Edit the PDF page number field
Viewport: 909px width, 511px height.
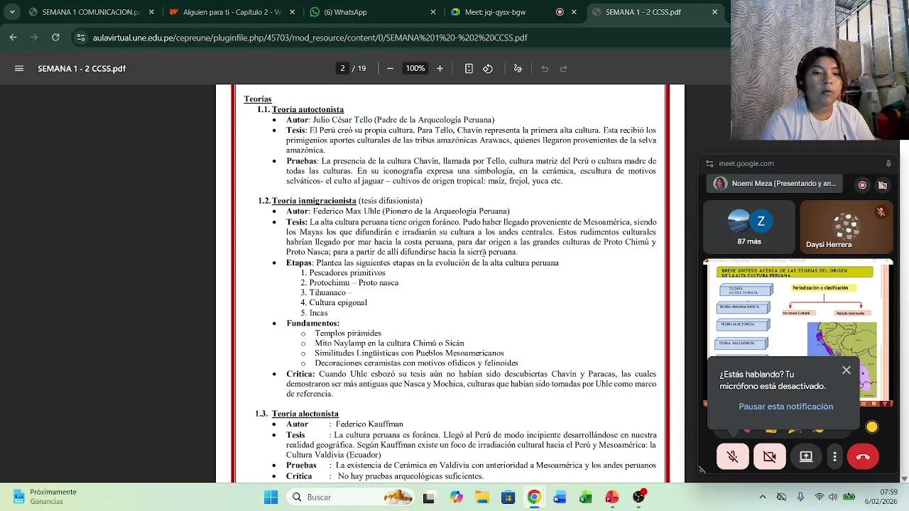click(342, 69)
